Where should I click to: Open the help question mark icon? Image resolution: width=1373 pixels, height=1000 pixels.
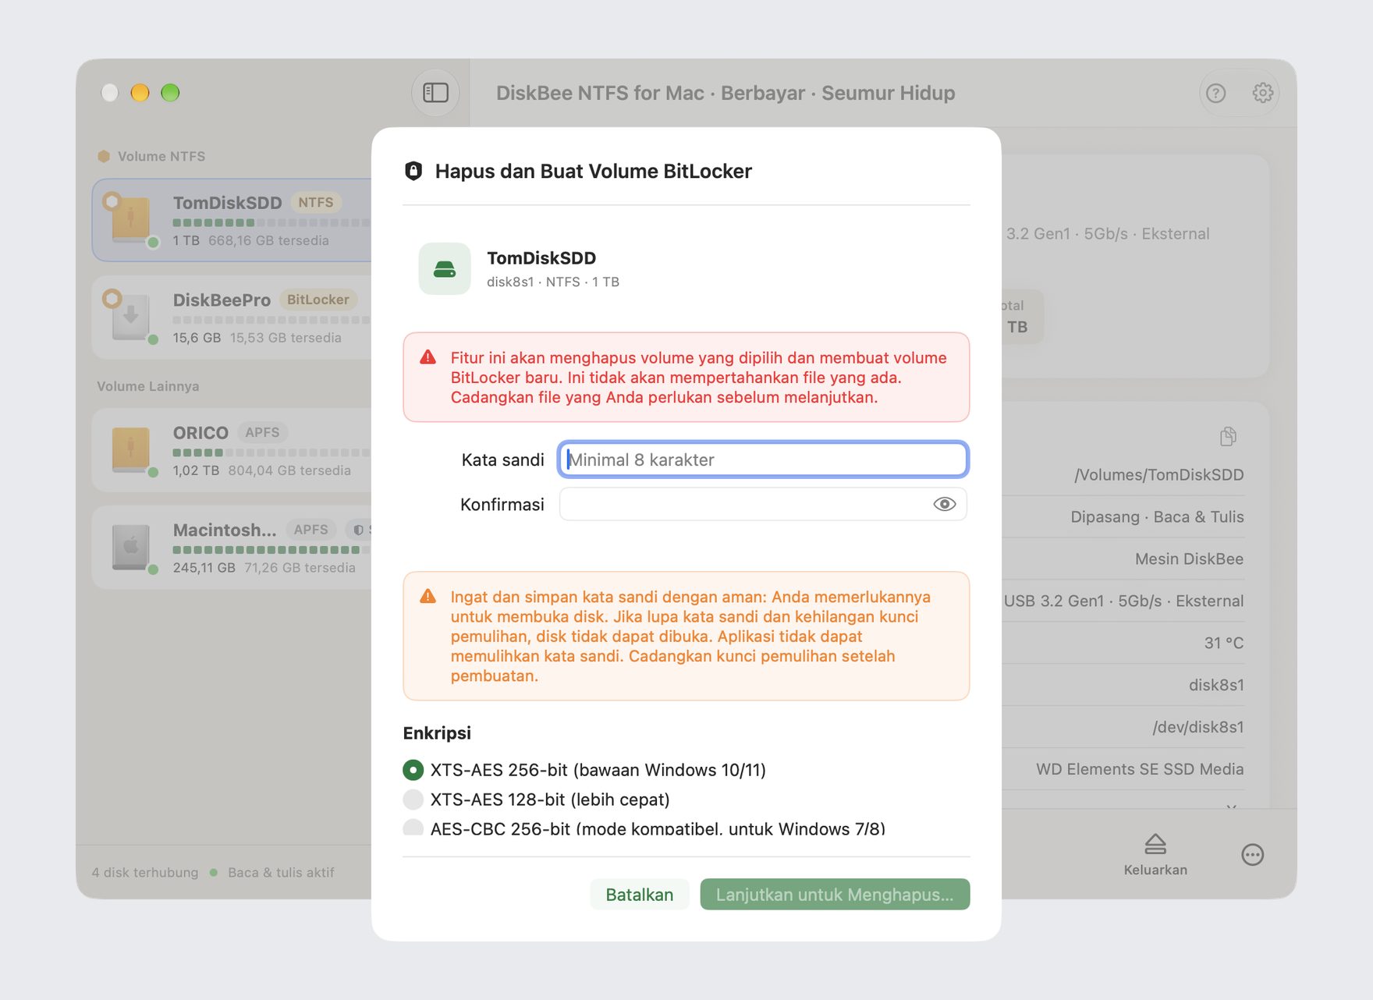pos(1215,94)
